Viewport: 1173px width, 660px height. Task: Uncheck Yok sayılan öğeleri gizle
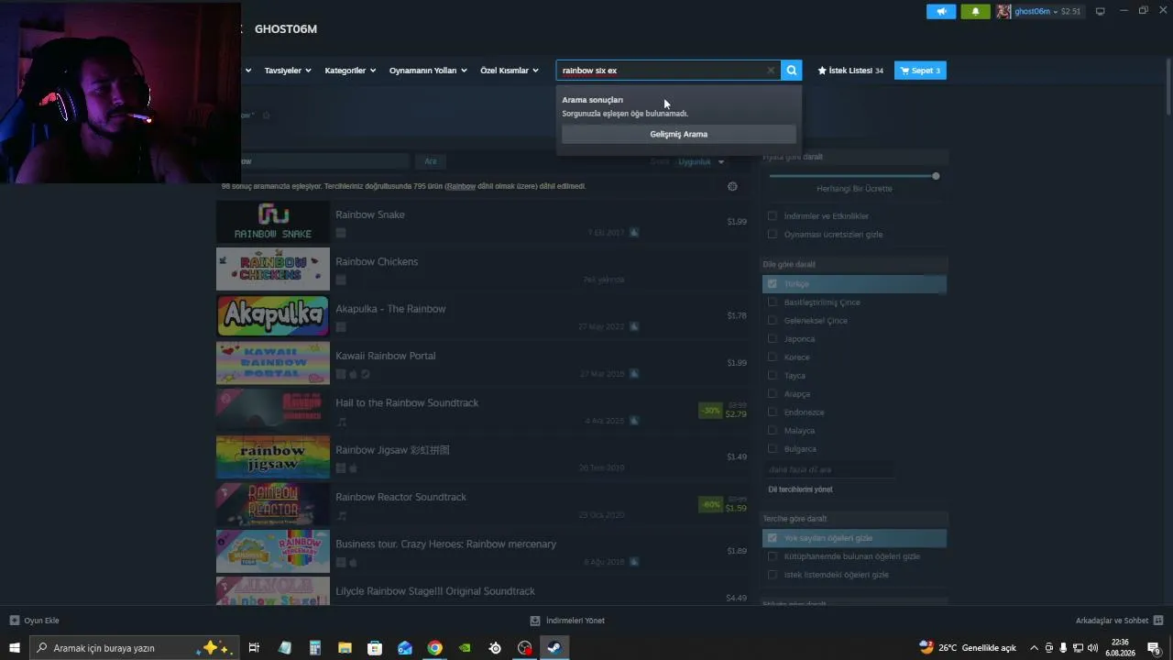click(773, 538)
